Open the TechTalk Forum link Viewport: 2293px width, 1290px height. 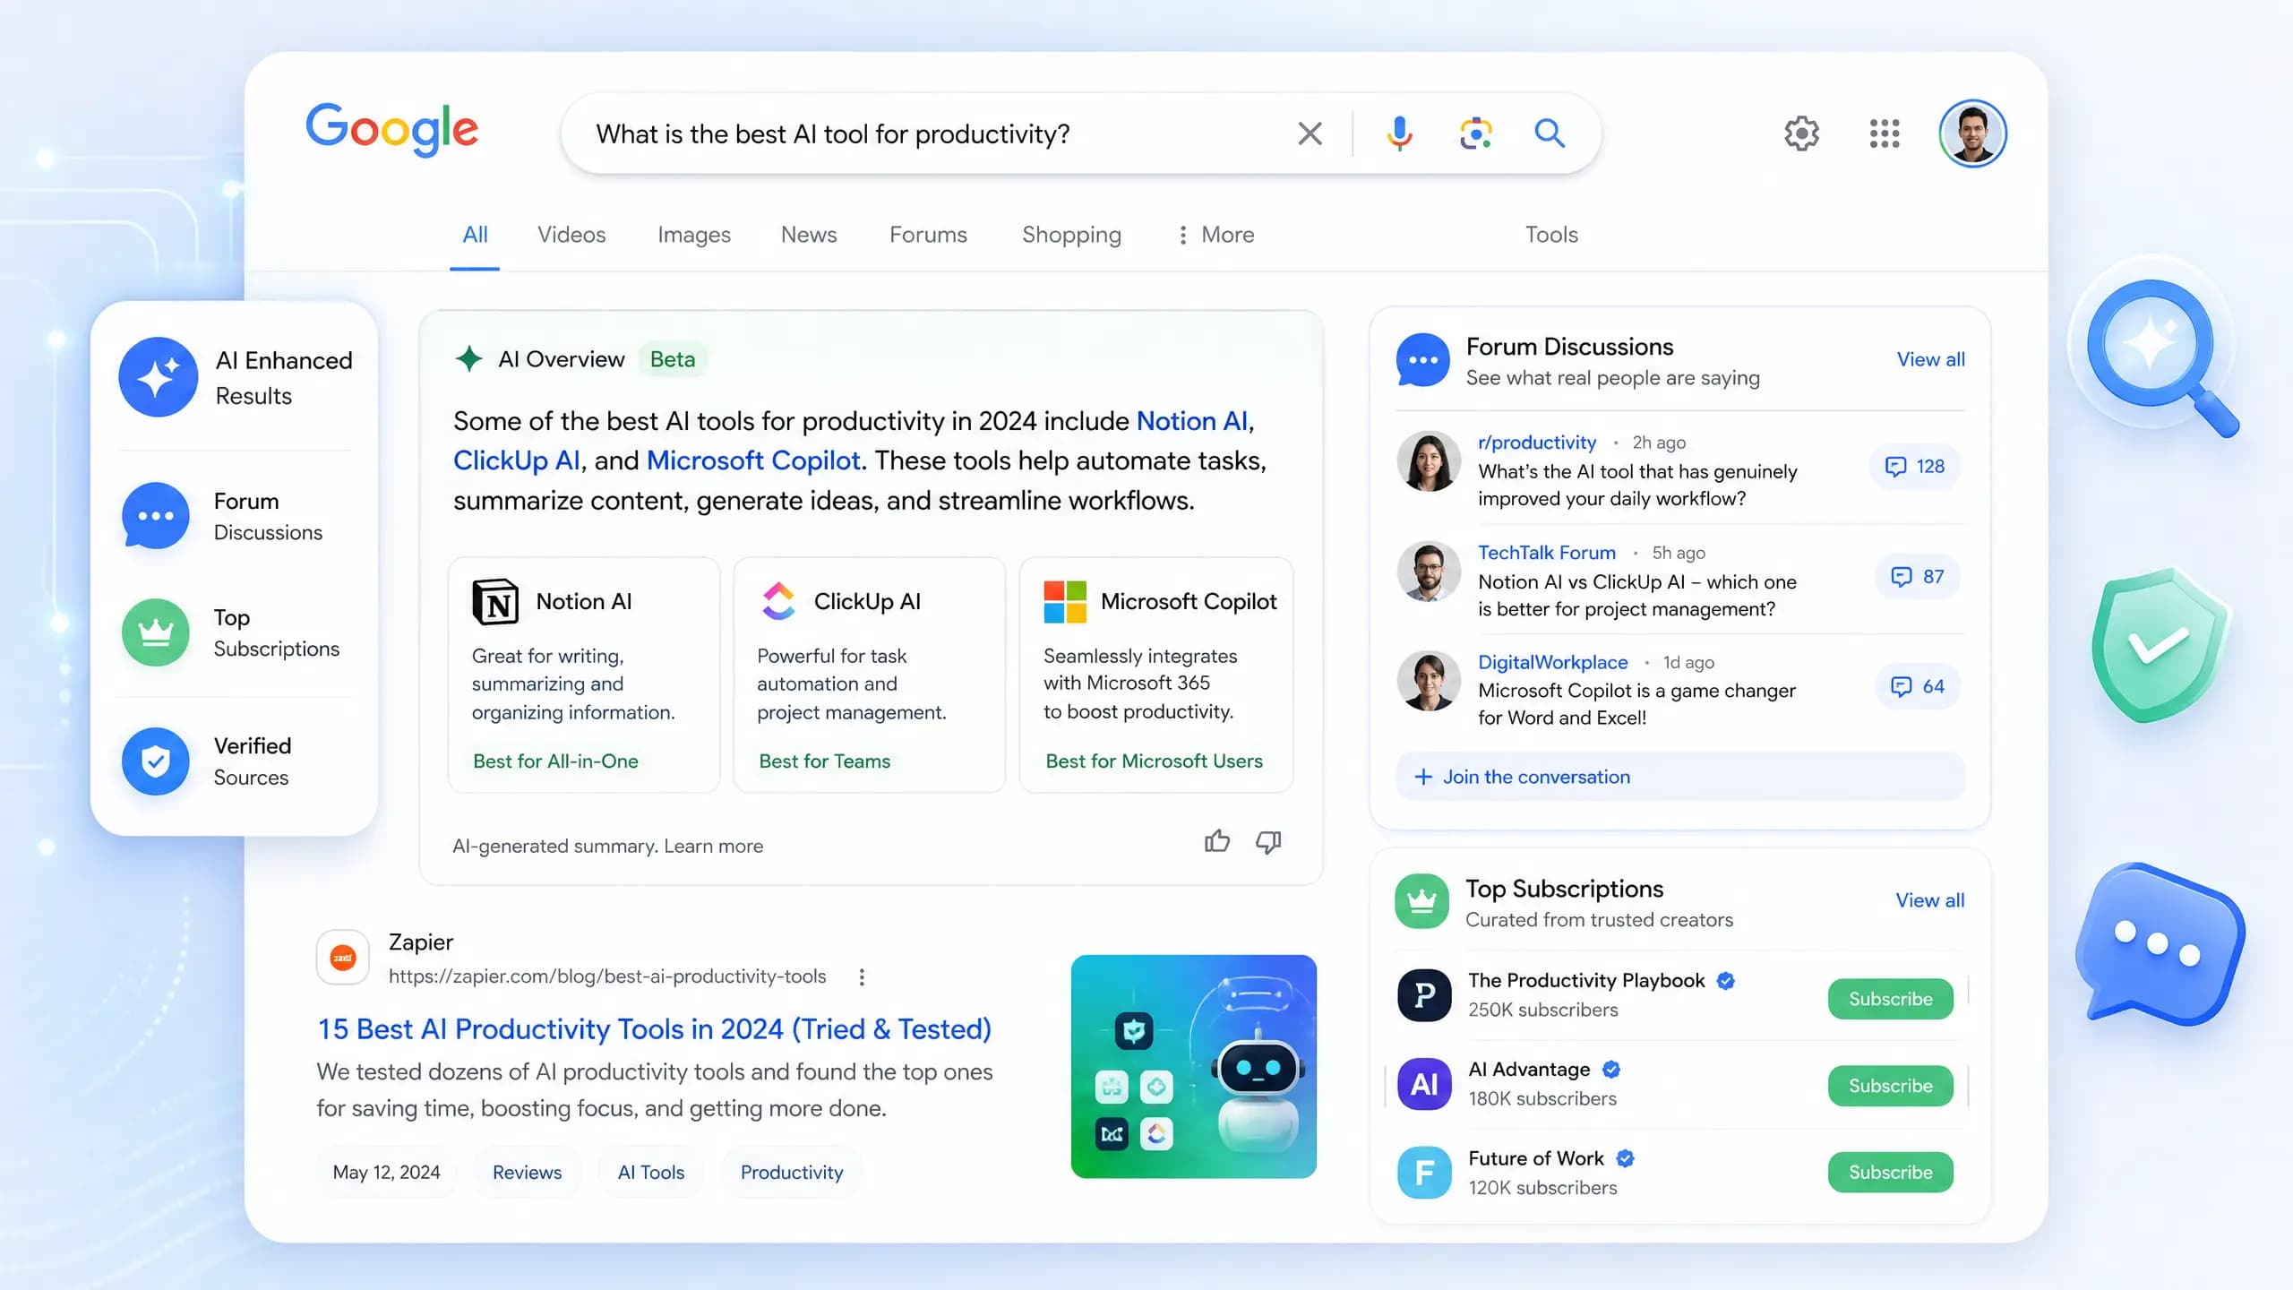pos(1546,553)
